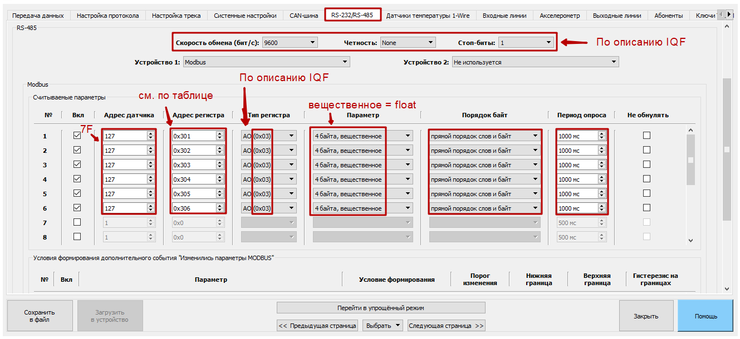Toggle Вкл checkbox for row 5
This screenshot has width=740, height=339.
(77, 193)
